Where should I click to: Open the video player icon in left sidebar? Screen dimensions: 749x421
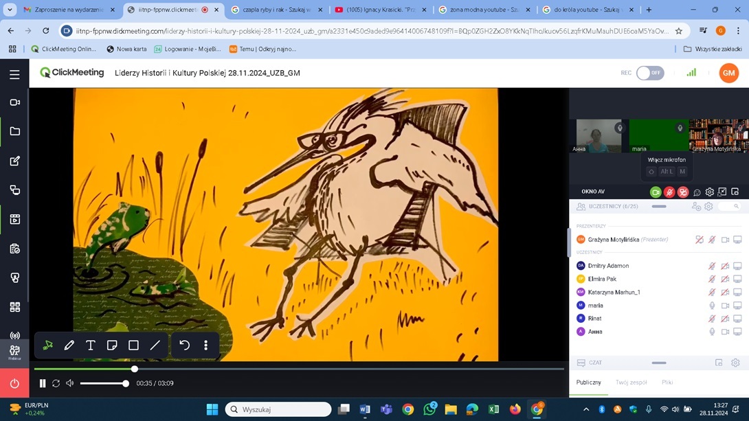(14, 220)
